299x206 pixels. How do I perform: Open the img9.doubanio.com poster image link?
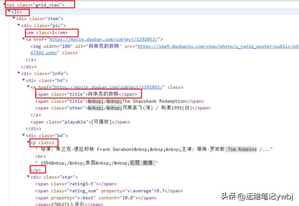point(218,47)
